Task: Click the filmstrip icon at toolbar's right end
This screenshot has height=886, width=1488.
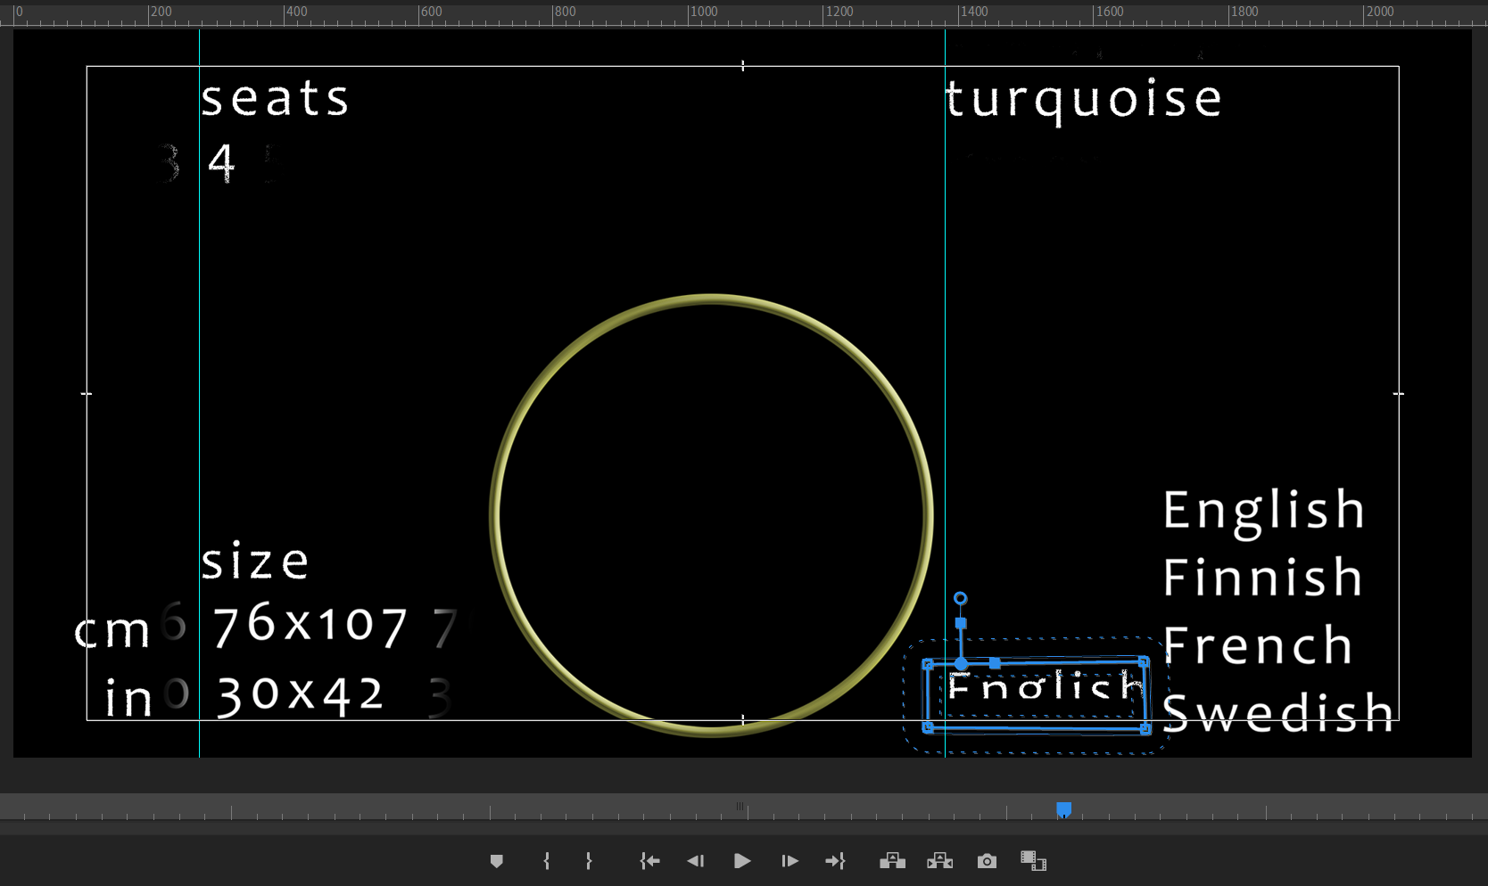Action: (x=1031, y=861)
